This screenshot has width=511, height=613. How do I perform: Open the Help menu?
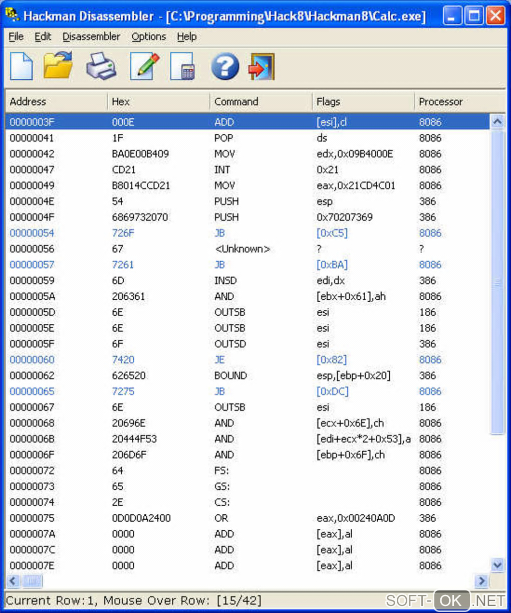click(187, 37)
